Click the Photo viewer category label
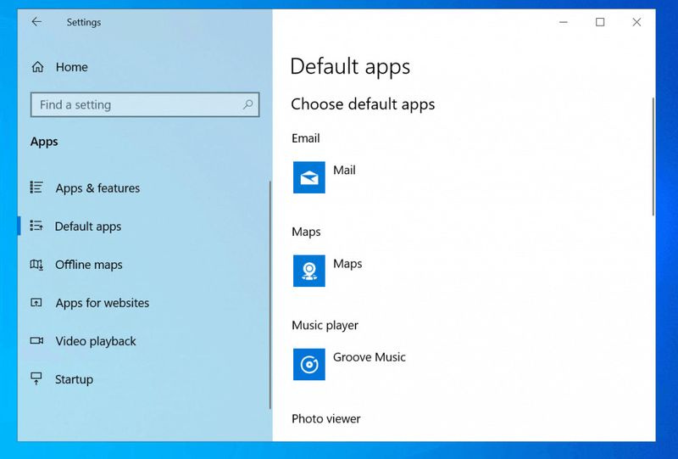This screenshot has height=459, width=678. point(326,419)
